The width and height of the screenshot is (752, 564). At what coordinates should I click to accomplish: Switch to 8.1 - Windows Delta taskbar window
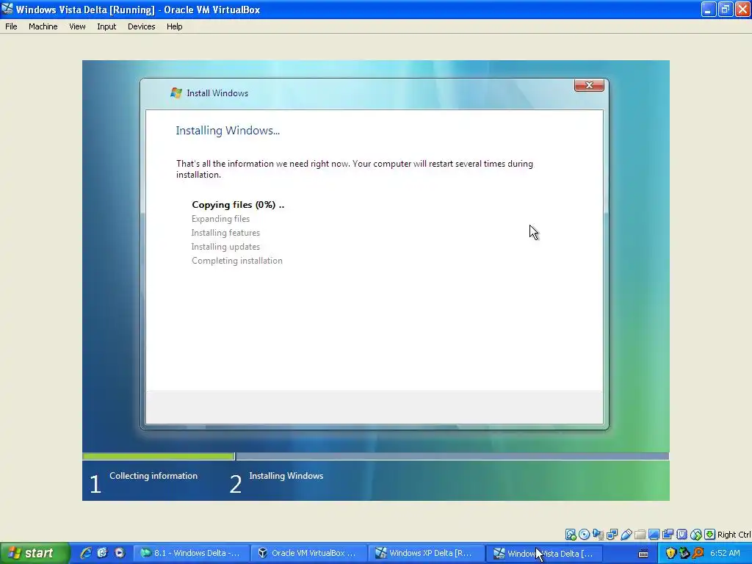pyautogui.click(x=191, y=553)
